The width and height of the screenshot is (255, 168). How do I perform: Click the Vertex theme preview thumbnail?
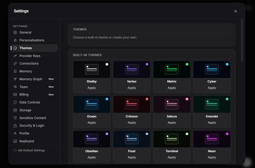click(132, 69)
